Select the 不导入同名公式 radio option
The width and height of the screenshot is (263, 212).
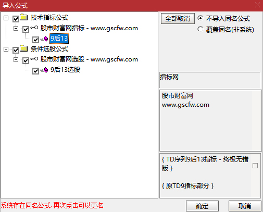pos(201,18)
